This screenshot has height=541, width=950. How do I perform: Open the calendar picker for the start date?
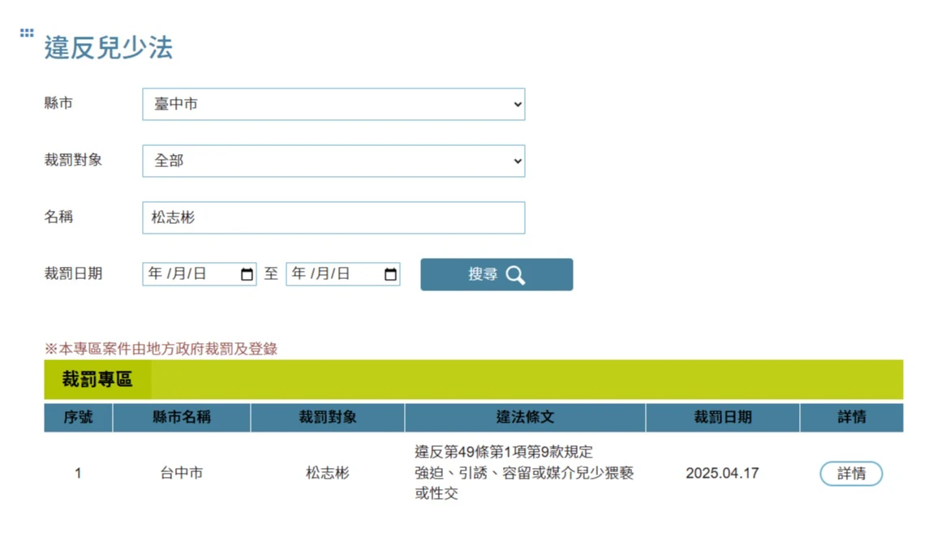(x=247, y=274)
